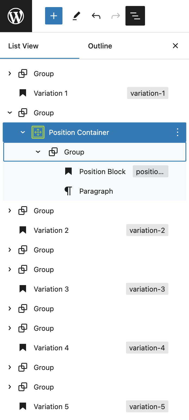
Task: Expand the first Group at top
Action: 10,73
